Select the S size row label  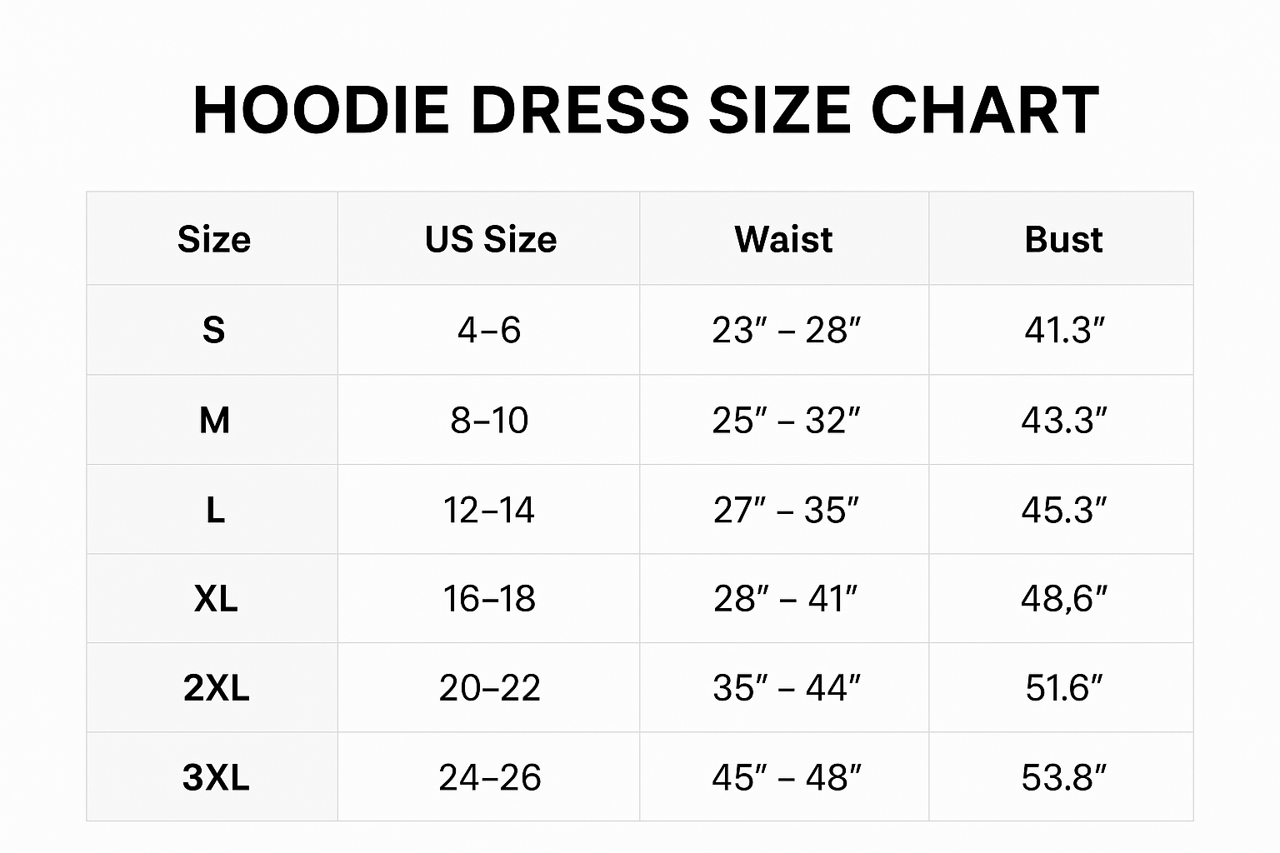214,331
